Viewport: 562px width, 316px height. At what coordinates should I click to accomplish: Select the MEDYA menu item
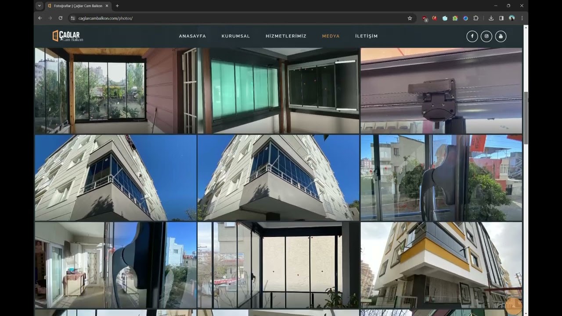[x=331, y=36]
